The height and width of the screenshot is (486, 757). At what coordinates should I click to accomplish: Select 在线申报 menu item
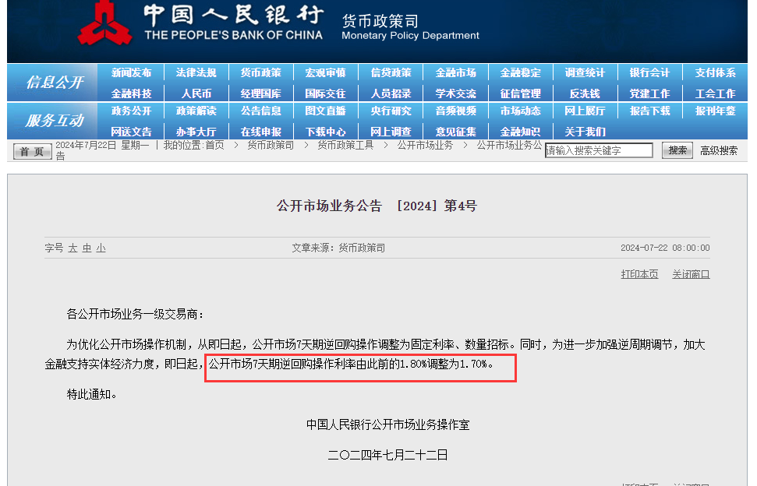coord(260,132)
